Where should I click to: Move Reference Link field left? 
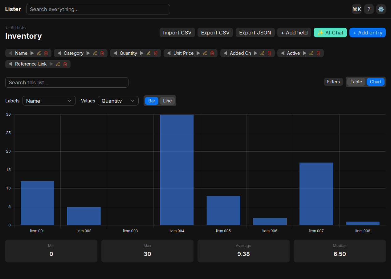(10, 64)
